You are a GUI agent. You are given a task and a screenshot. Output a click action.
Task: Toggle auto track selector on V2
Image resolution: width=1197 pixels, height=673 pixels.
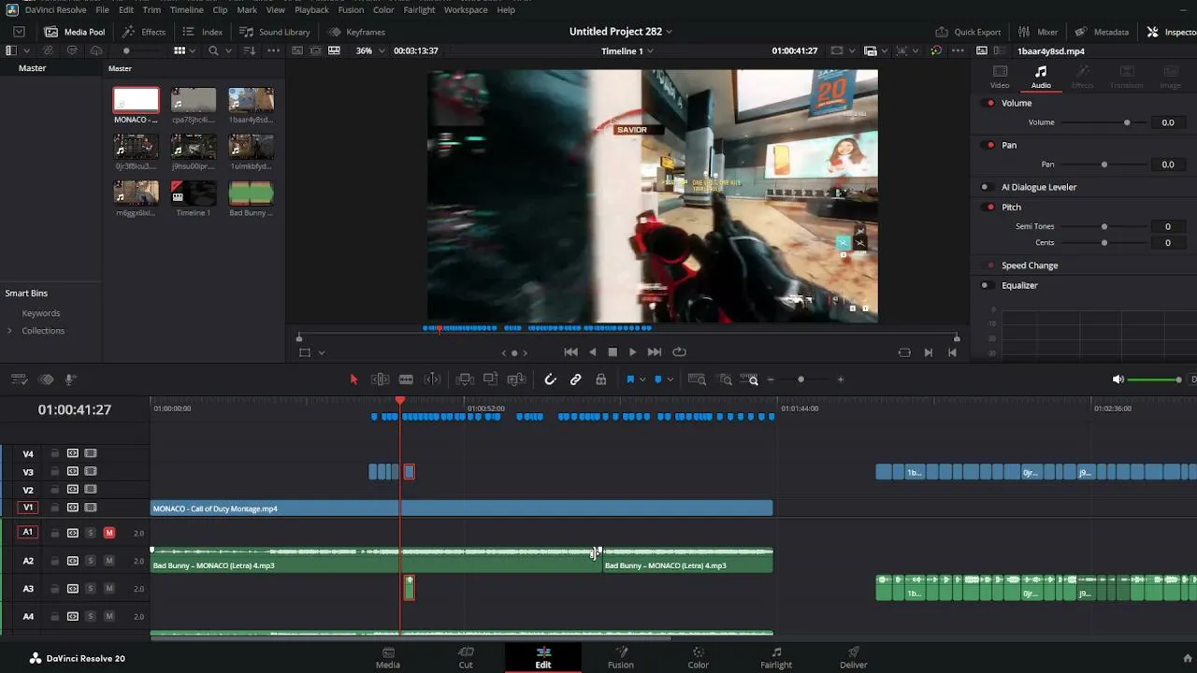pos(72,490)
